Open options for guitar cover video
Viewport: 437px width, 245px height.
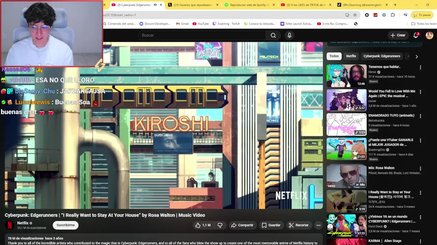pos(420,193)
